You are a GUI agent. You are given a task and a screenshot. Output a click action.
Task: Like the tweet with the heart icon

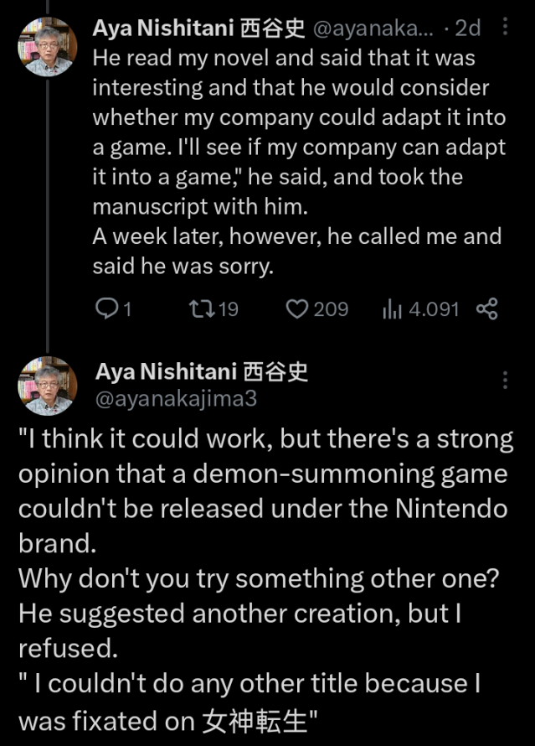click(x=296, y=309)
